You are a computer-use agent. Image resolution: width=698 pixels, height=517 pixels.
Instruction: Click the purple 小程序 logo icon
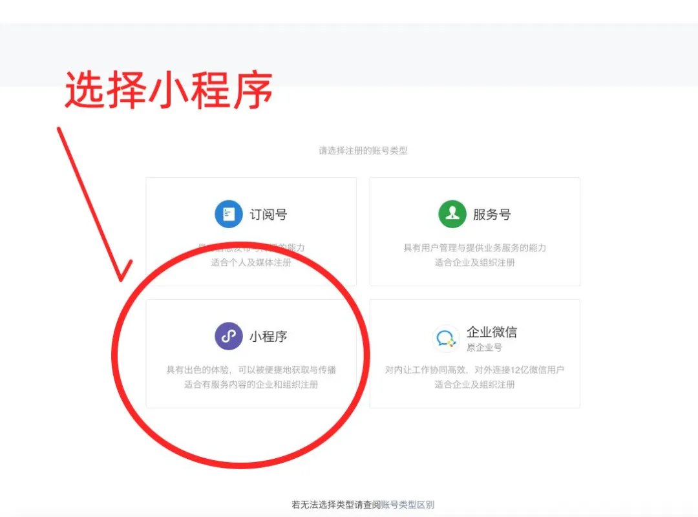pyautogui.click(x=228, y=336)
